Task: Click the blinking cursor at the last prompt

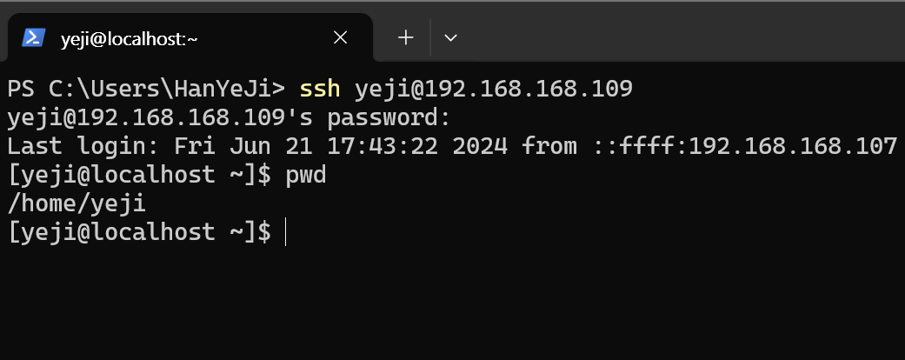Action: click(285, 232)
